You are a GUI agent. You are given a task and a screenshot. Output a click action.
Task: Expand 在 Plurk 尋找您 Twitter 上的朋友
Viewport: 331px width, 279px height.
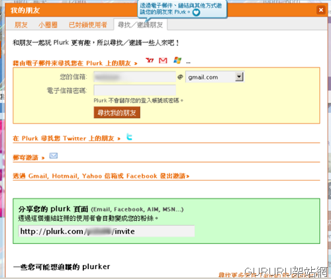coord(66,138)
